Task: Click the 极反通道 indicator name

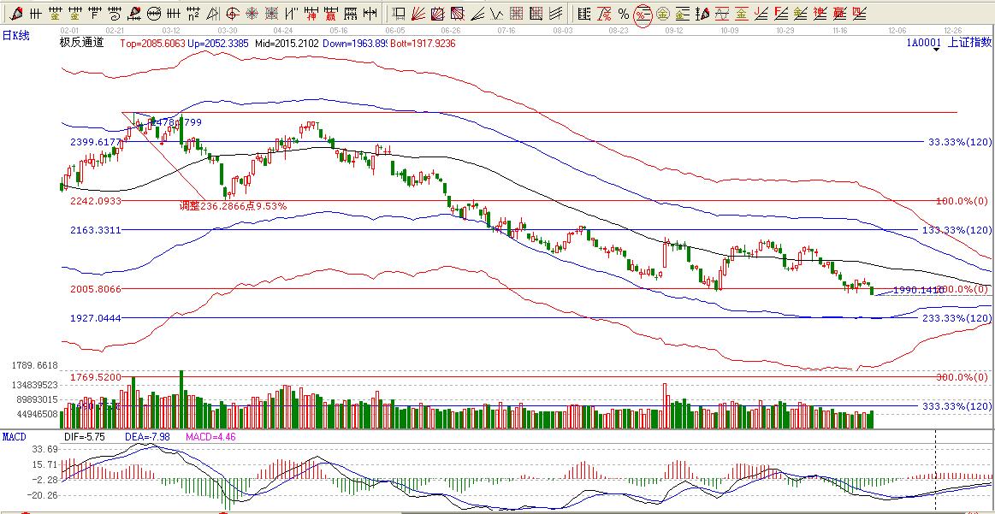Action: pyautogui.click(x=81, y=43)
